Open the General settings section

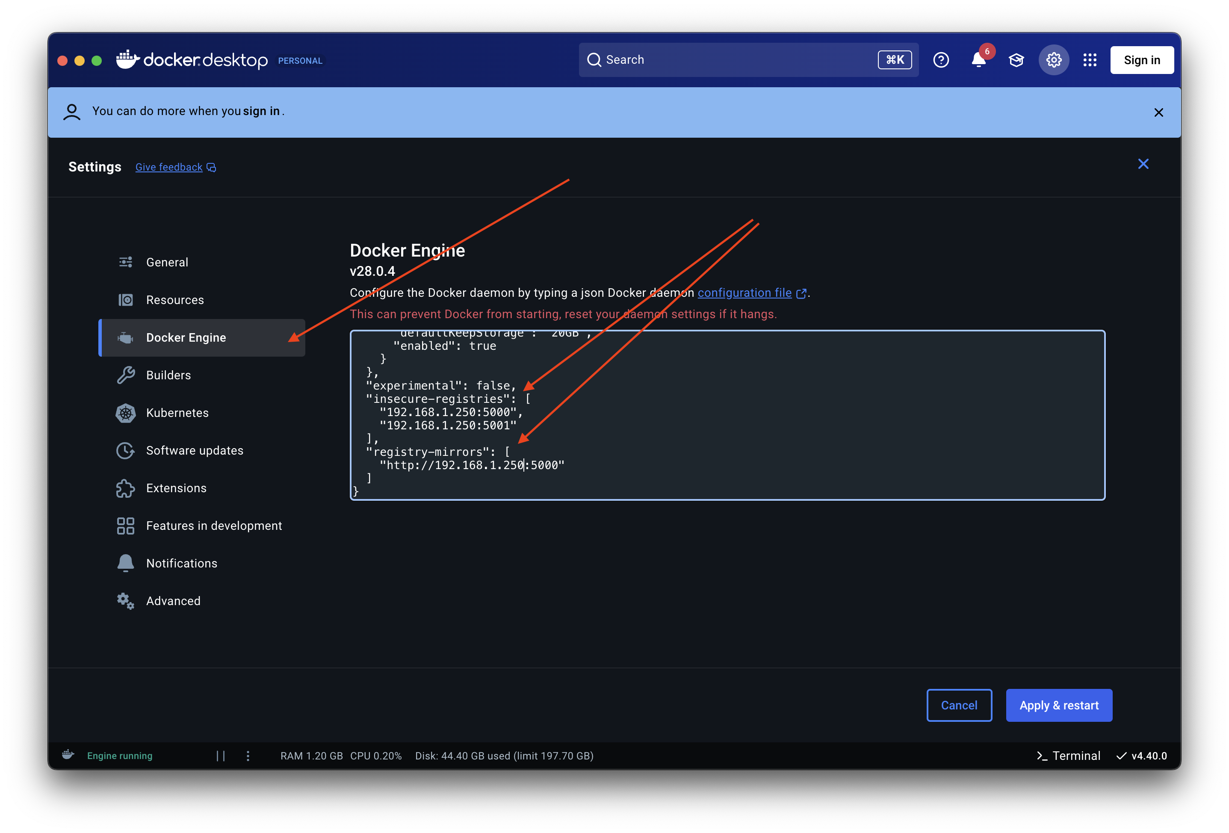pyautogui.click(x=201, y=262)
